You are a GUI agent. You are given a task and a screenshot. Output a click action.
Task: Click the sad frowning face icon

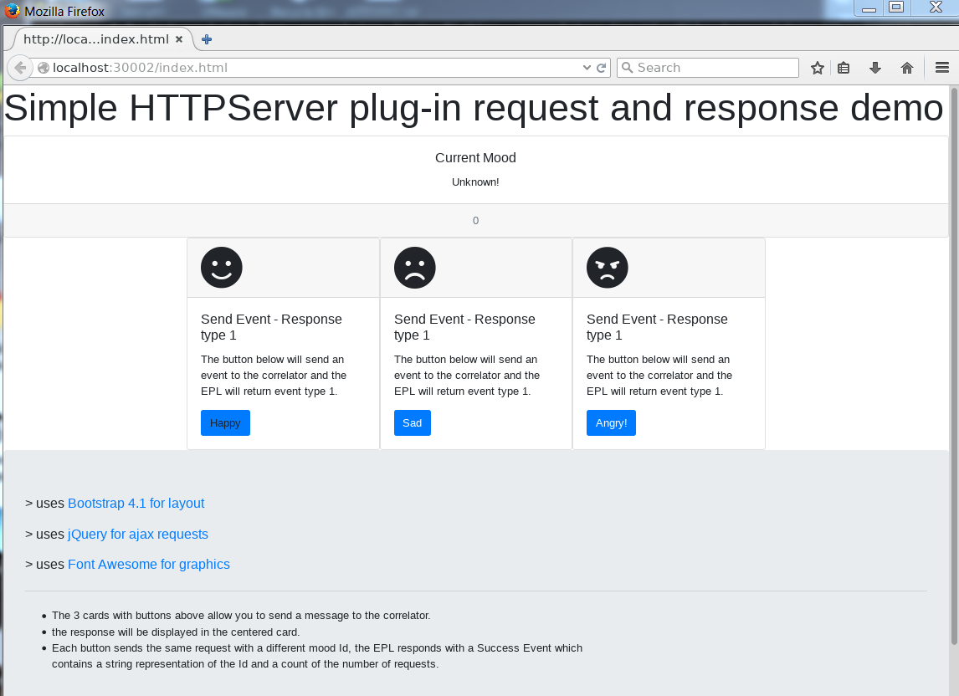(414, 268)
